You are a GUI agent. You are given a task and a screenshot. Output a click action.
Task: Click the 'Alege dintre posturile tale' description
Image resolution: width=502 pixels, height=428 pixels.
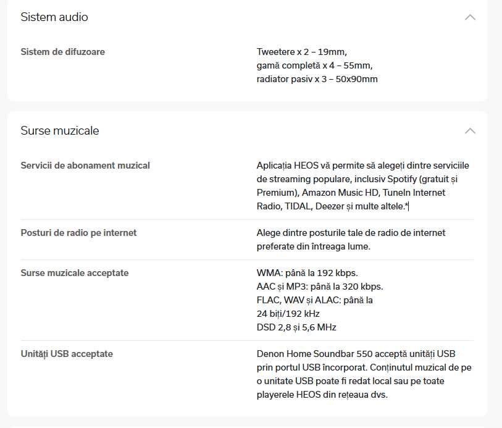351,240
